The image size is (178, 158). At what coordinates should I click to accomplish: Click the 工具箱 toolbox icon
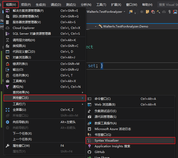click(x=8, y=81)
